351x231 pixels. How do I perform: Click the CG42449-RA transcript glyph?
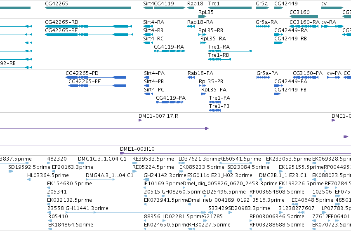279,35
